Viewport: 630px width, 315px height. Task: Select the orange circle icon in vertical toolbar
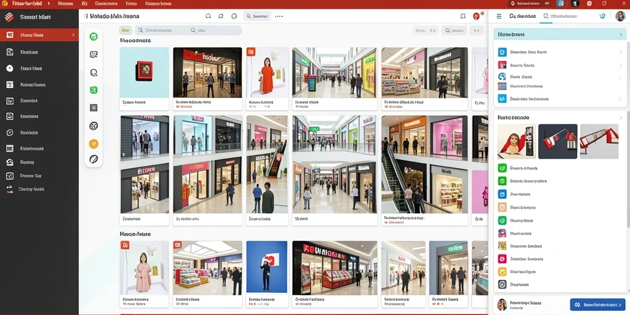[x=94, y=144]
